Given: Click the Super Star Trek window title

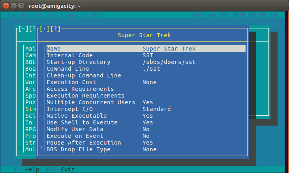Looking at the screenshot, I should coord(144,35).
